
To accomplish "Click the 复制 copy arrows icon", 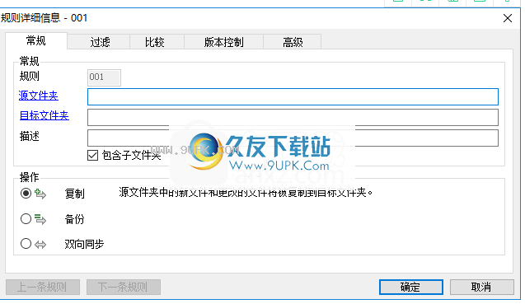I will 40,194.
